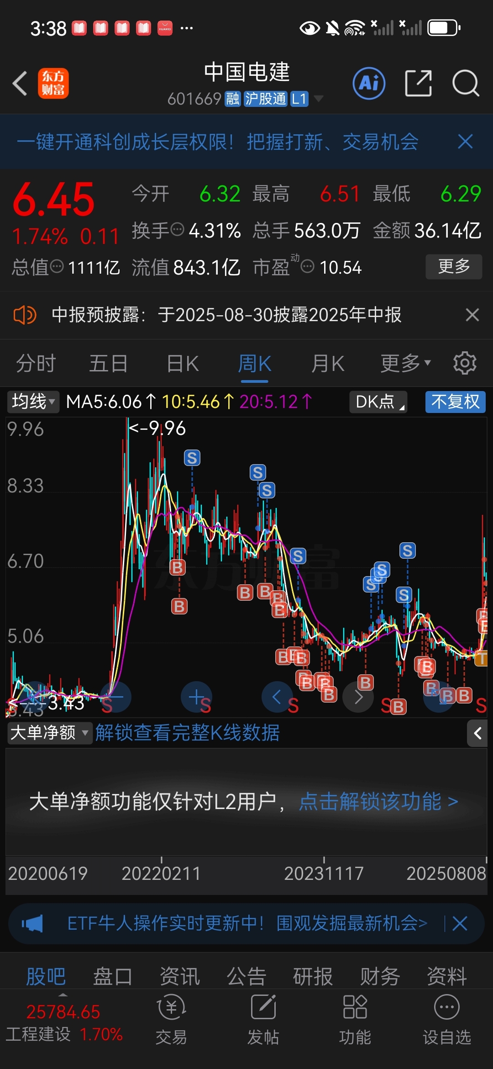This screenshot has width=493, height=1069.
Task: Tap the L1 level tag
Action: point(299,99)
